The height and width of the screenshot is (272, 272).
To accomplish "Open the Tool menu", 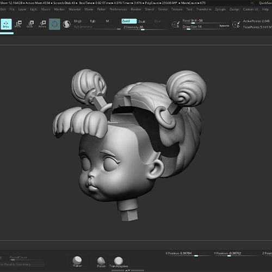I will tap(189, 9).
